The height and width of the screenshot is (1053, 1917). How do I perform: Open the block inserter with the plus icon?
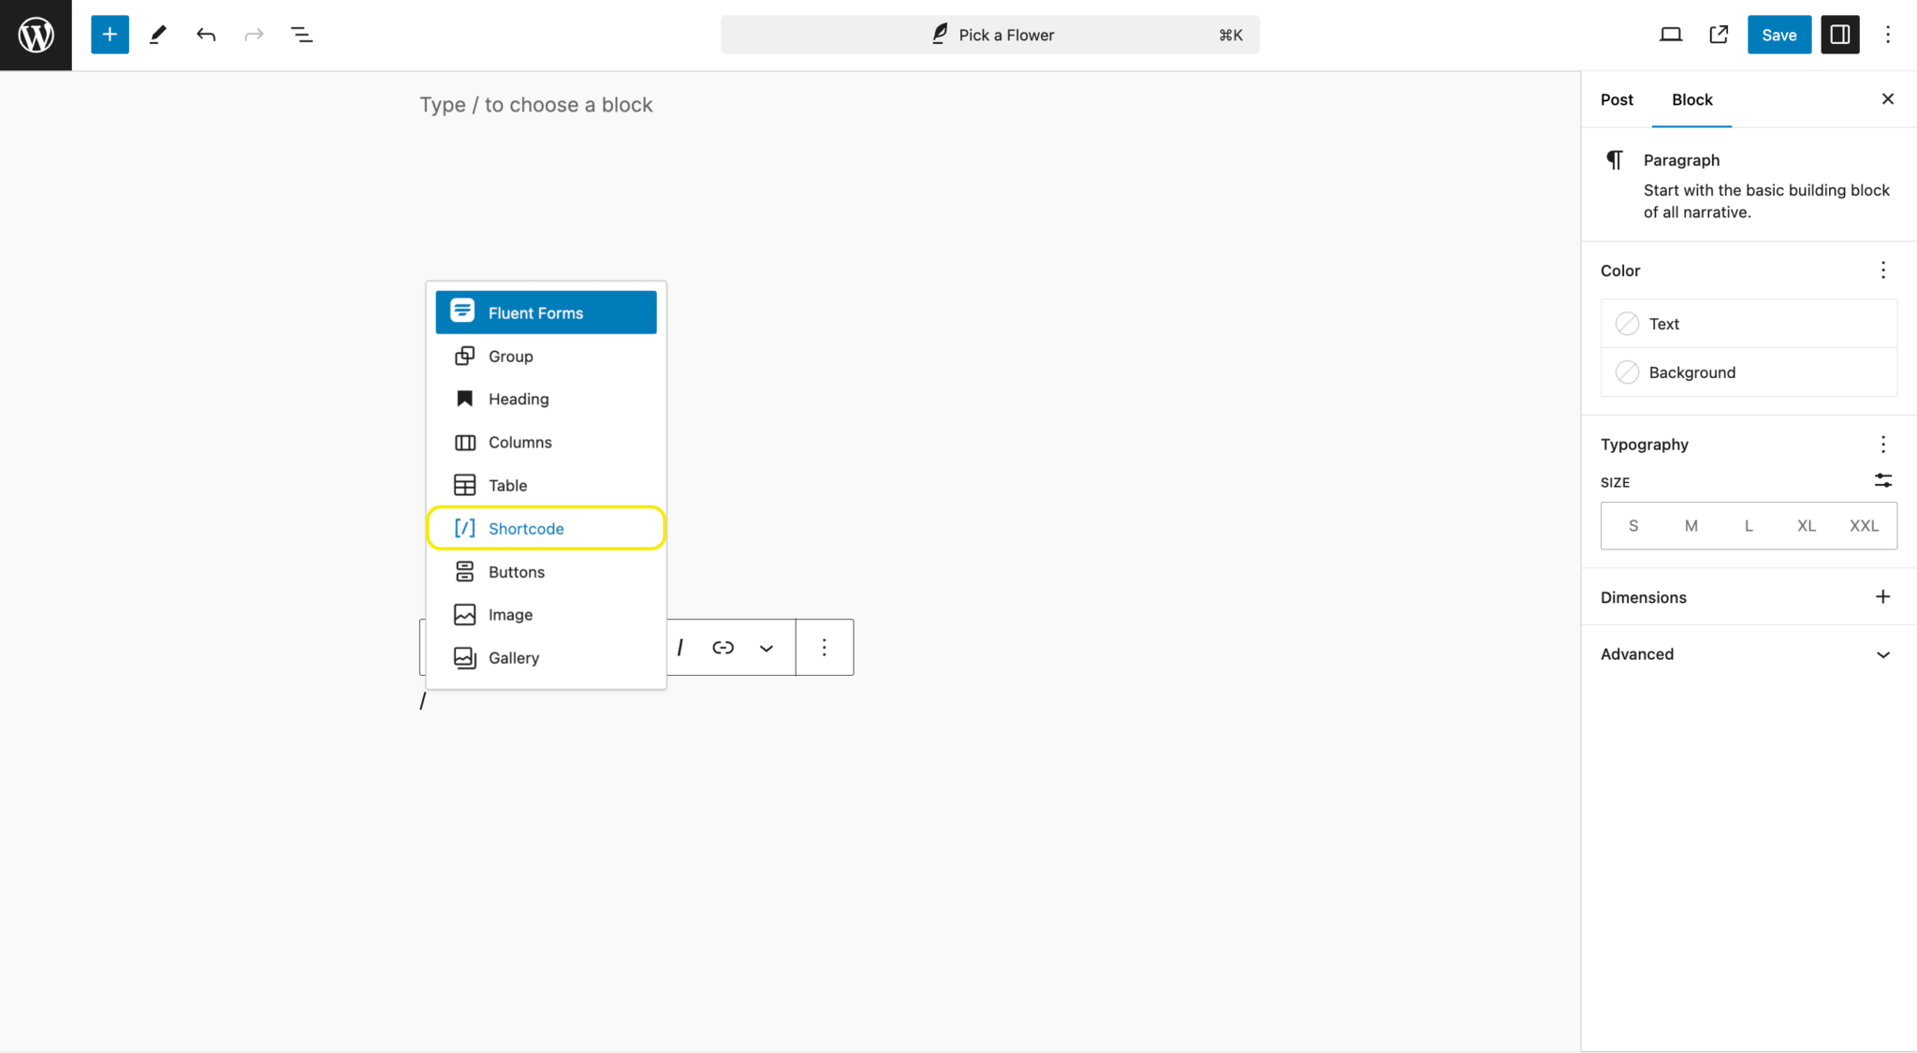coord(110,34)
